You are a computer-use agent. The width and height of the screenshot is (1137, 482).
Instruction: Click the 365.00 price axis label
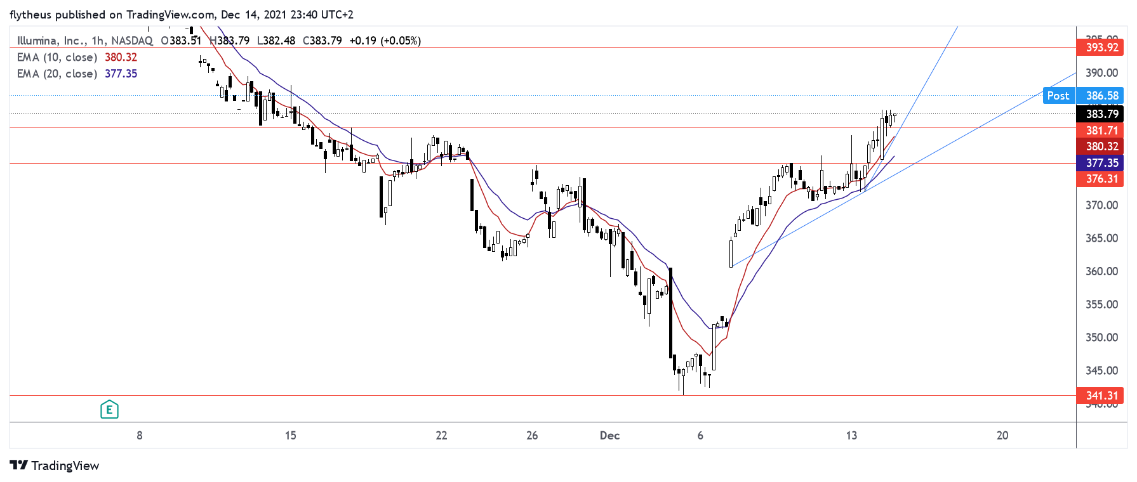coord(1101,238)
